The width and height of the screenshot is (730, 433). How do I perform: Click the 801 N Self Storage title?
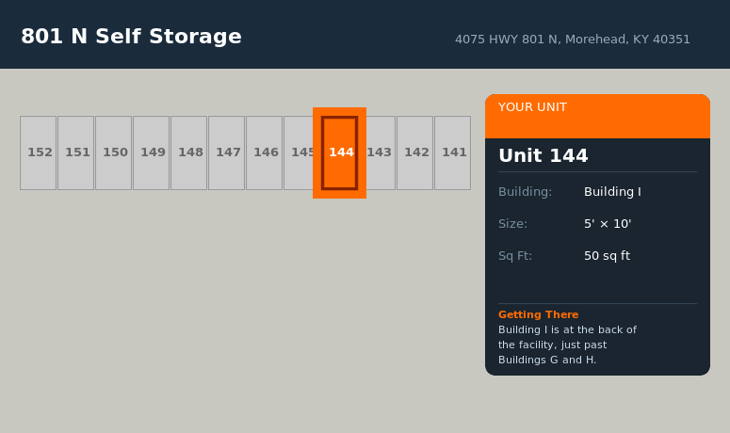click(131, 37)
